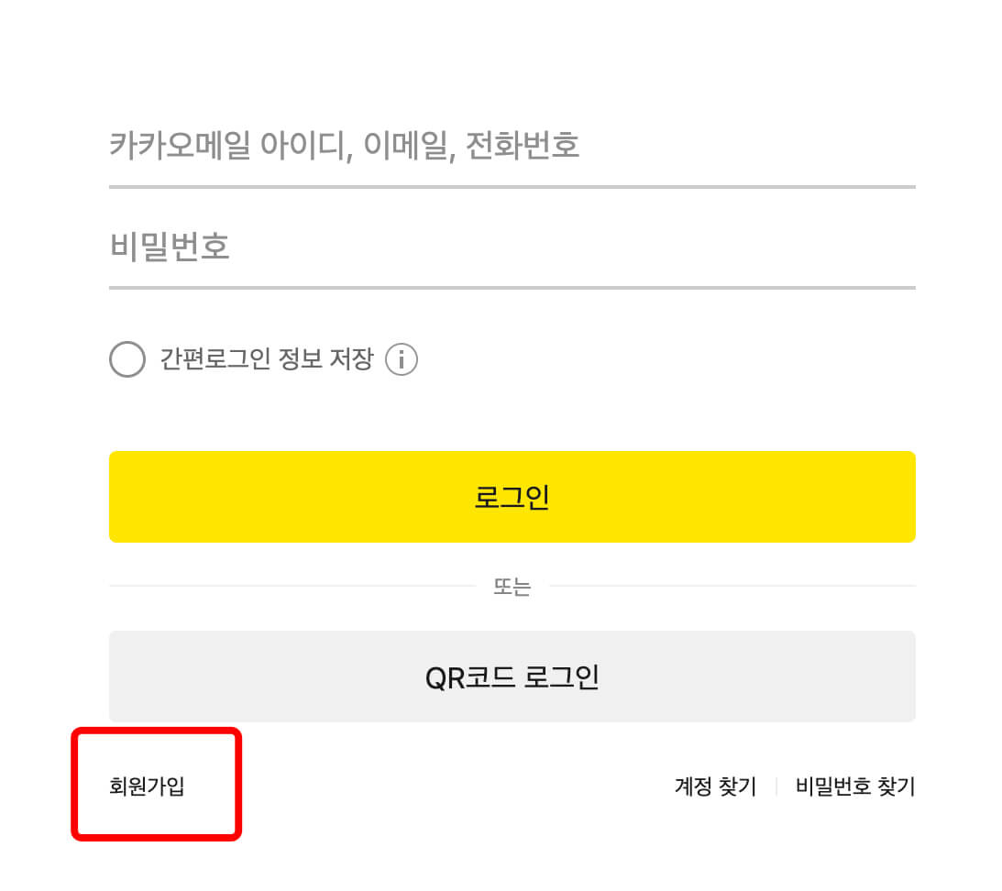Select the circle radio next to 간편로그인 정보 저장

(126, 359)
